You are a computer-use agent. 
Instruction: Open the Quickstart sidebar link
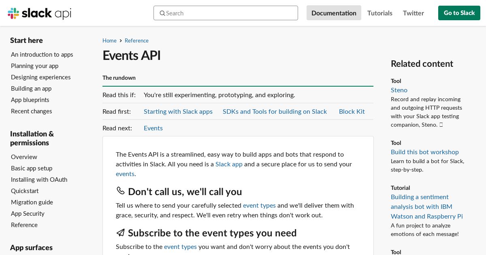(x=25, y=191)
